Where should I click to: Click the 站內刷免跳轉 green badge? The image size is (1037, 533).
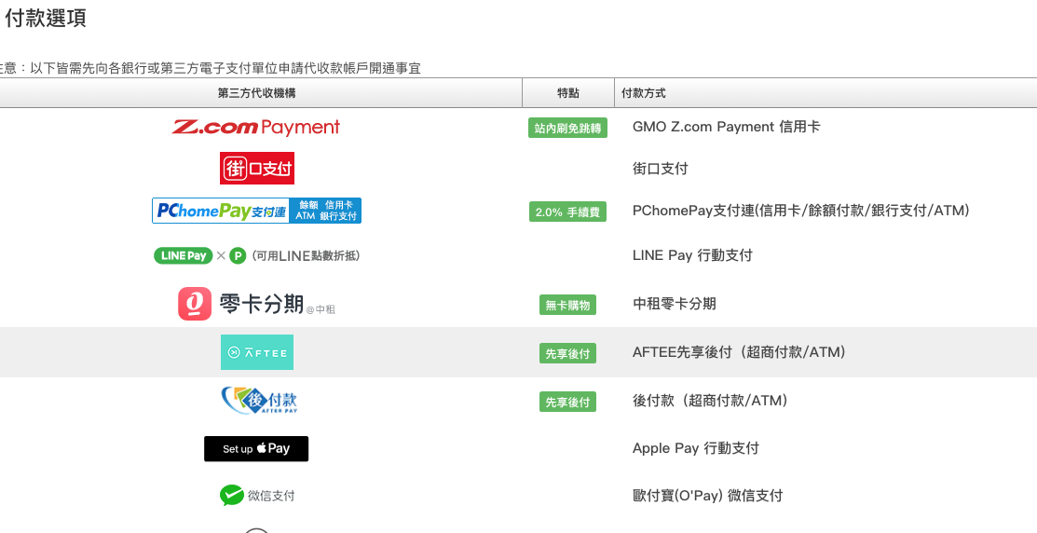567,128
